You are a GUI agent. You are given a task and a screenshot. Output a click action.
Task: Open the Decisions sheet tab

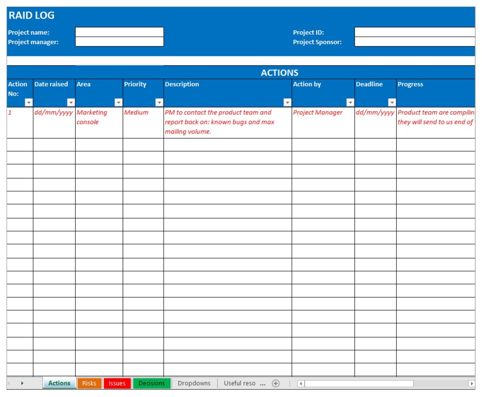151,383
